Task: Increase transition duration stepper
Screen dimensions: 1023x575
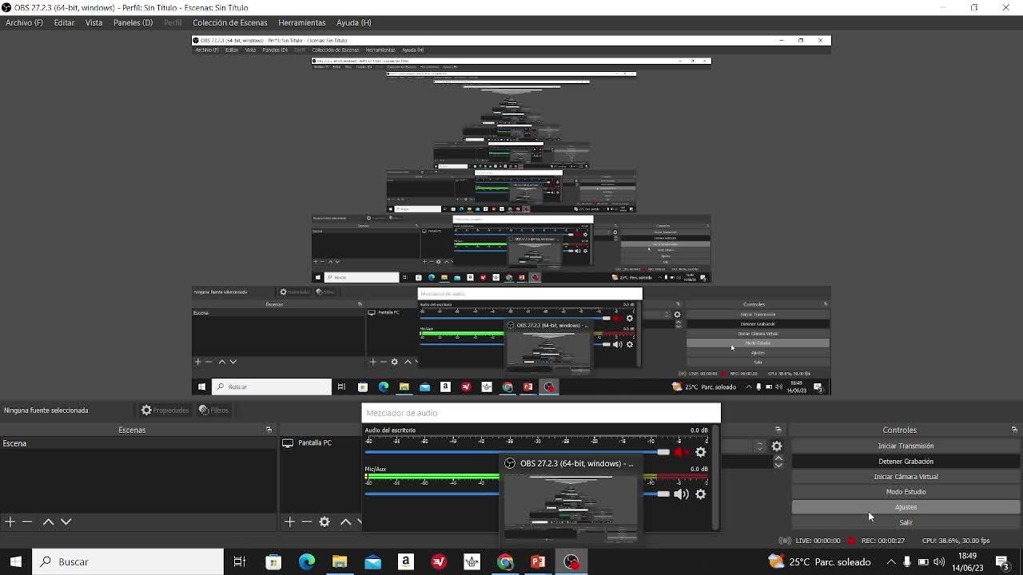Action: [778, 458]
